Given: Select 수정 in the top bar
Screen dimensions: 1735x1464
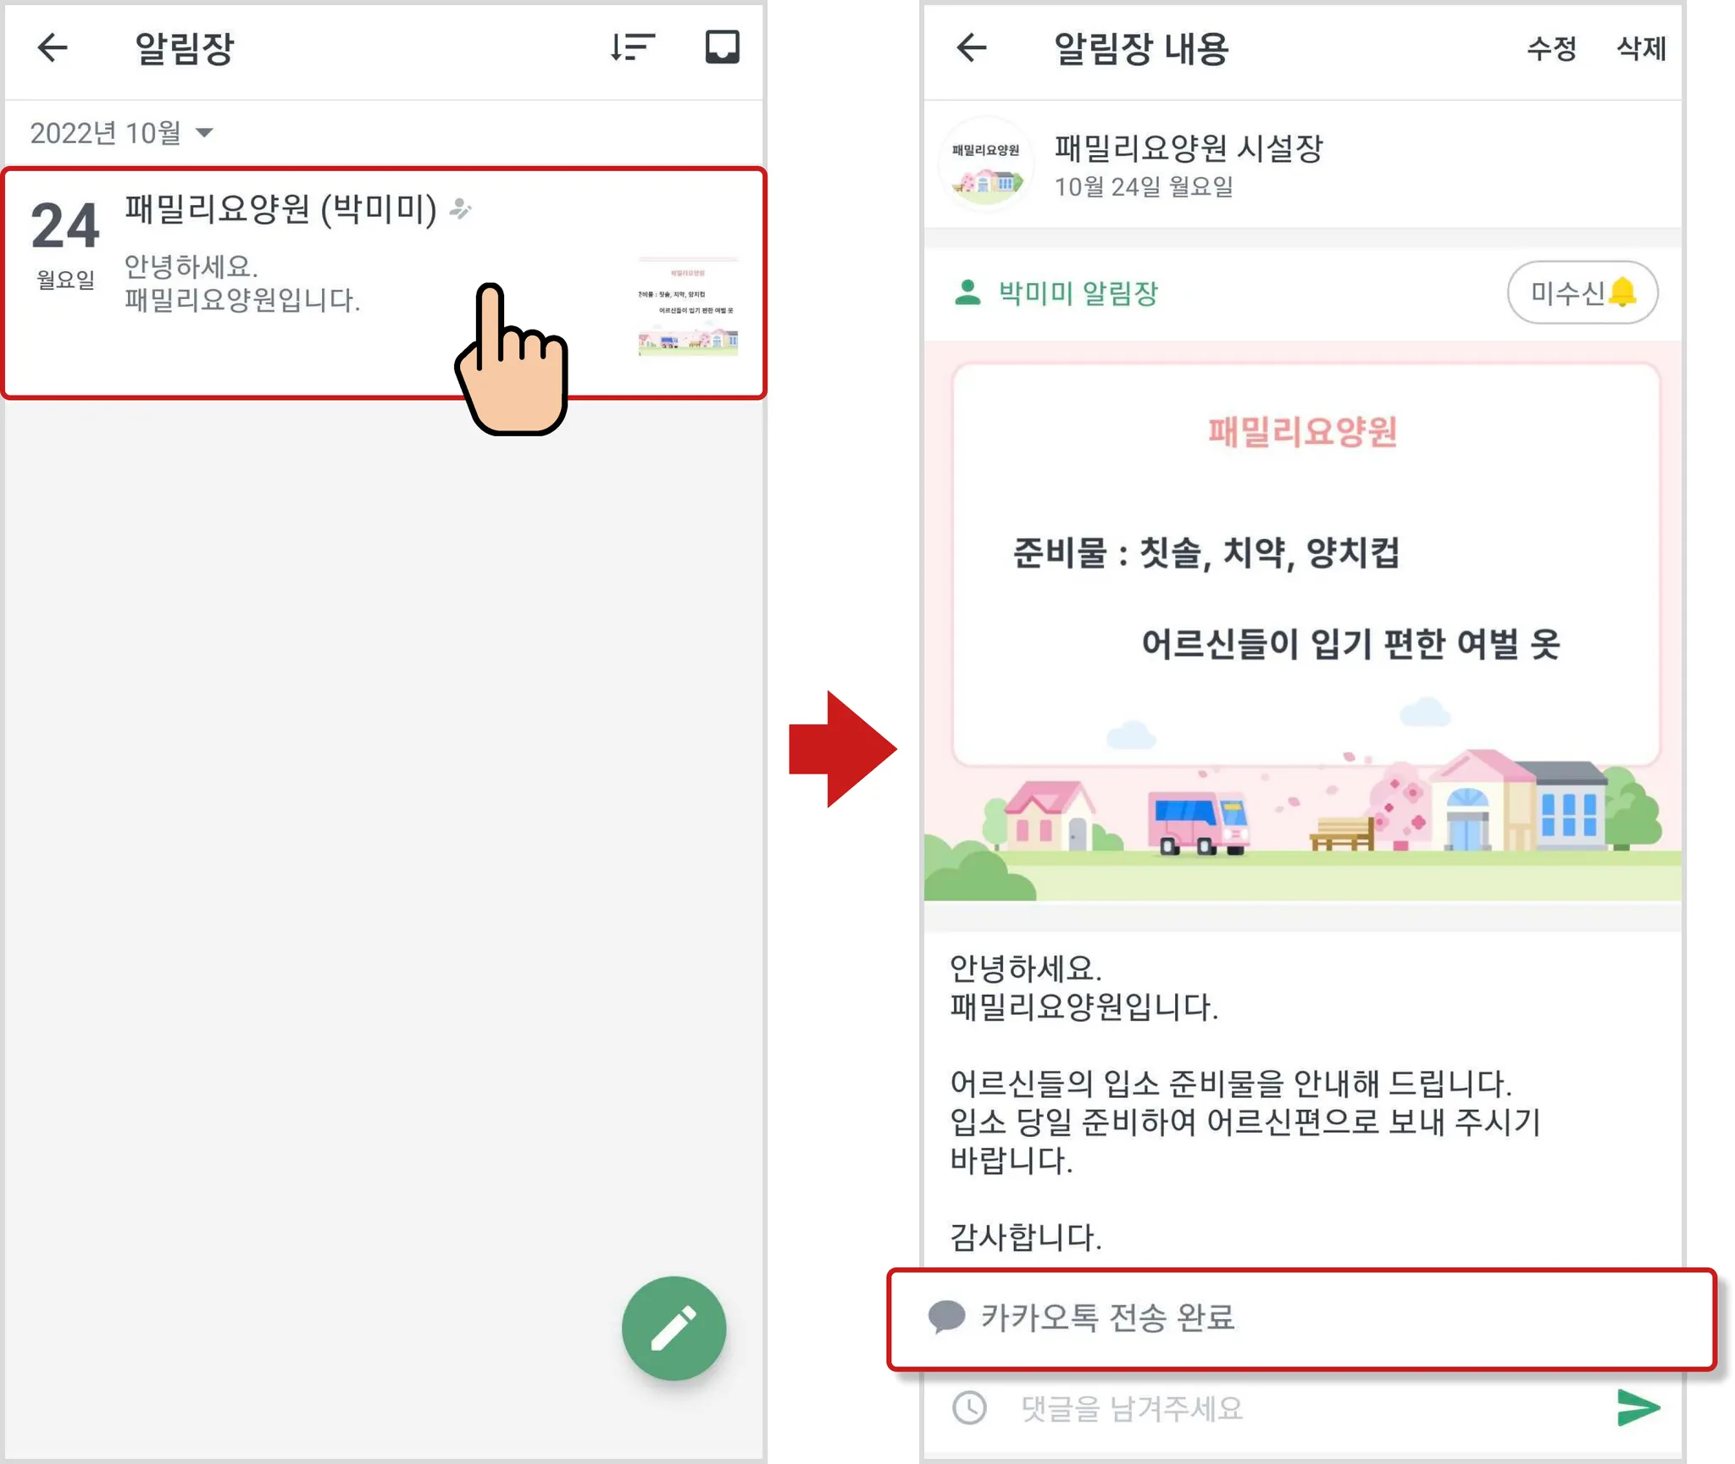Looking at the screenshot, I should pyautogui.click(x=1551, y=47).
